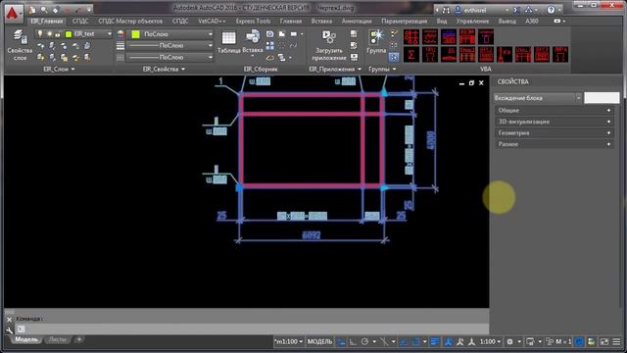Toggle lineweight display in status bar

pyautogui.click(x=435, y=342)
